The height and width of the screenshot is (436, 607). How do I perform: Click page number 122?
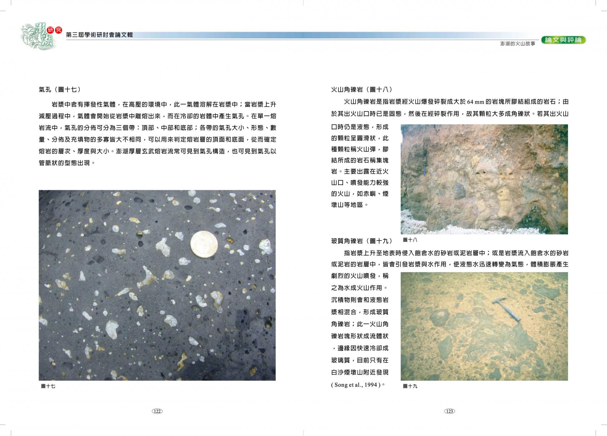click(157, 411)
